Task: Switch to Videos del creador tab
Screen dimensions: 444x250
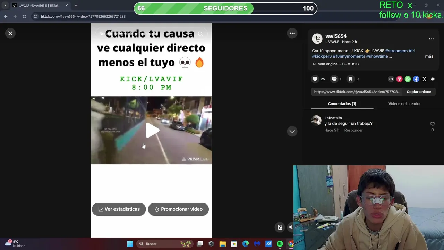Action: pyautogui.click(x=404, y=104)
